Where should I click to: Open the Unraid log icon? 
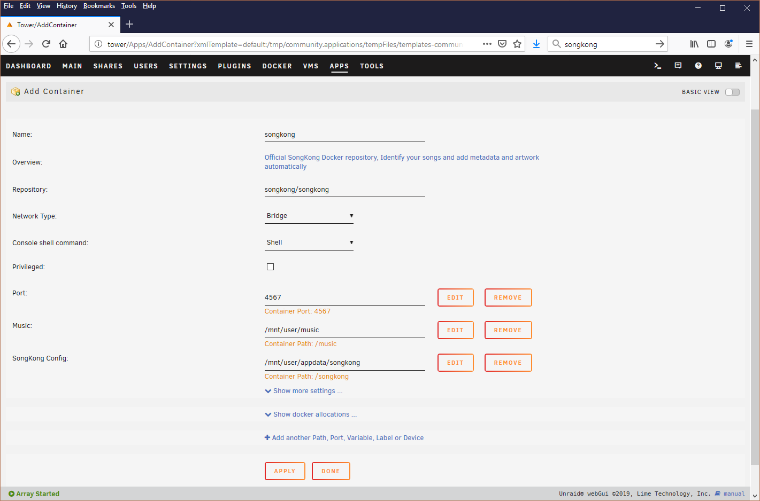739,66
